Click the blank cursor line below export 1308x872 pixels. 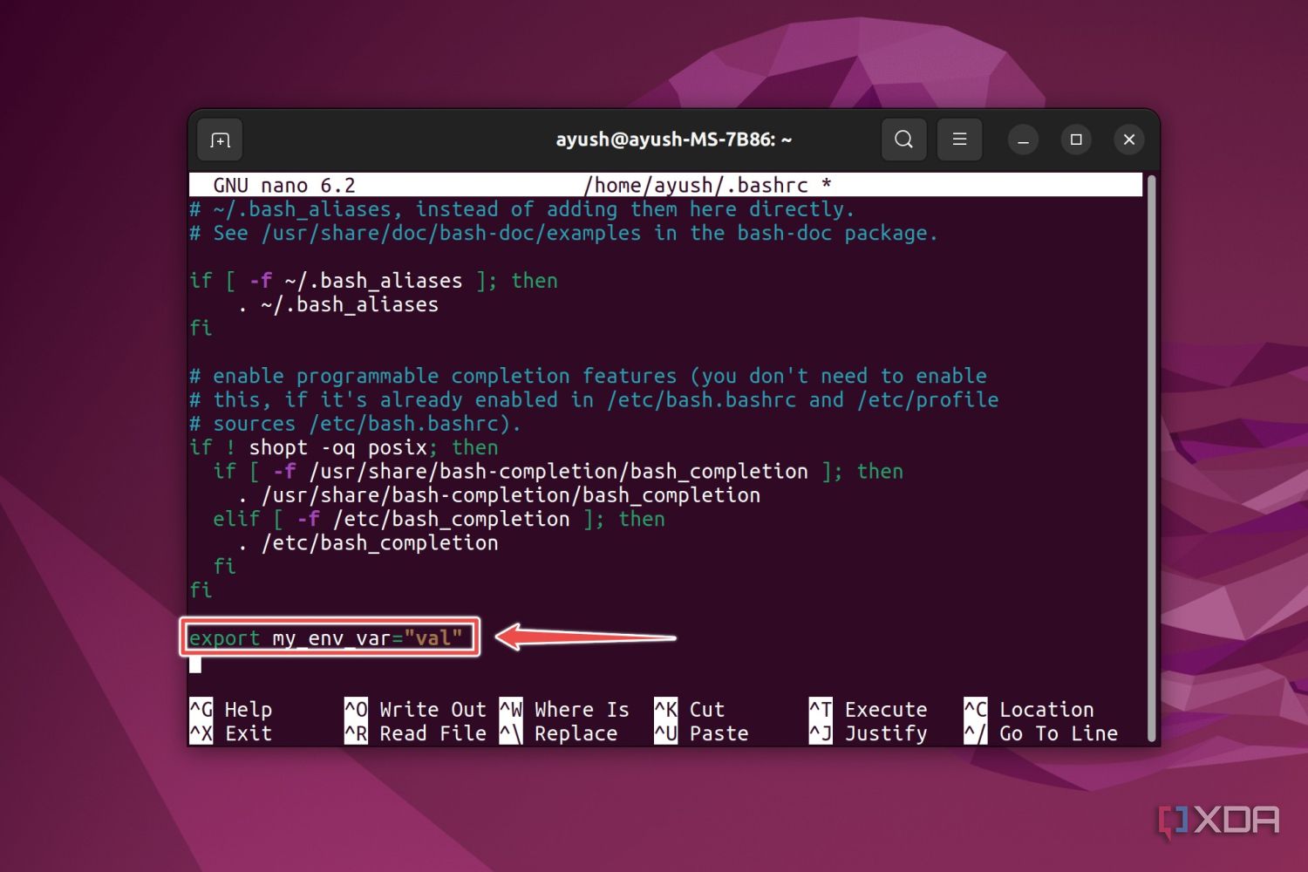[195, 664]
